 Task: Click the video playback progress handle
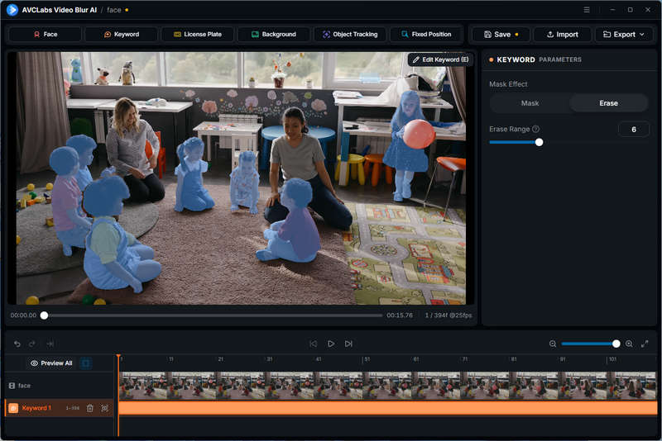tap(44, 315)
